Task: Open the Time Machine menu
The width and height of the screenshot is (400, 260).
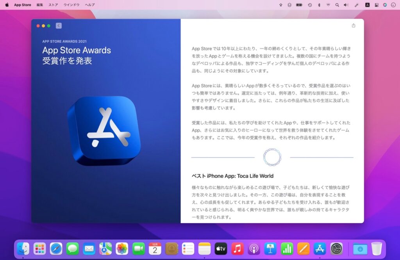Action: [x=309, y=5]
